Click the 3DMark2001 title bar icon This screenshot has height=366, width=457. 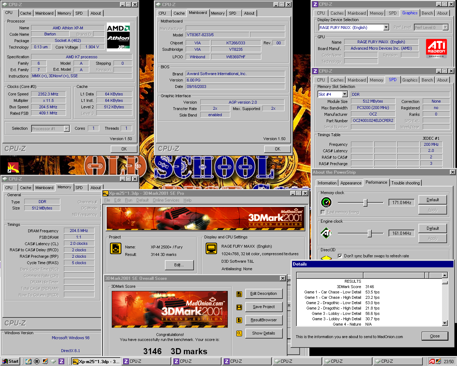[x=106, y=193]
